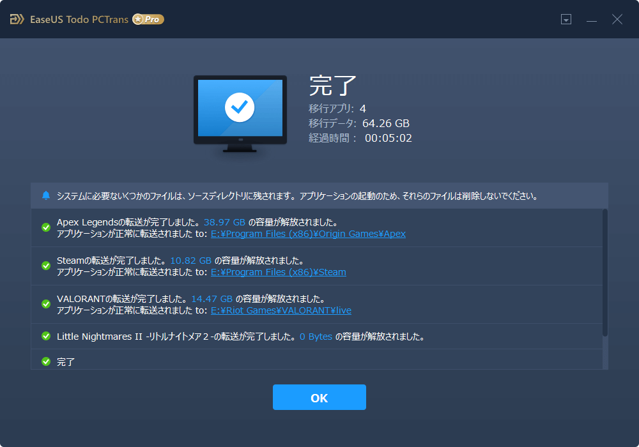Open the E:¥Program Files (x86)¥Origin Games¥Apex link
The width and height of the screenshot is (639, 447).
(x=308, y=234)
